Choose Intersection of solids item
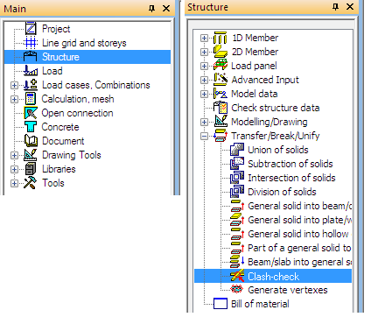The image size is (371, 317). (291, 178)
